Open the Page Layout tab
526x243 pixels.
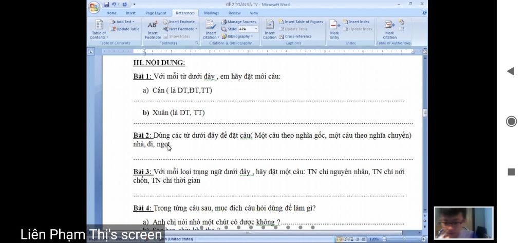(x=156, y=13)
